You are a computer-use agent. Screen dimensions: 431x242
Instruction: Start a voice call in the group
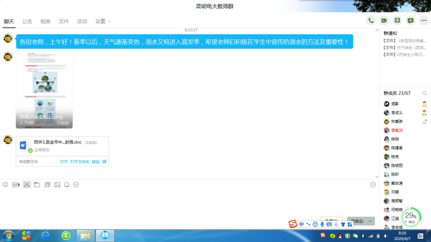(371, 20)
